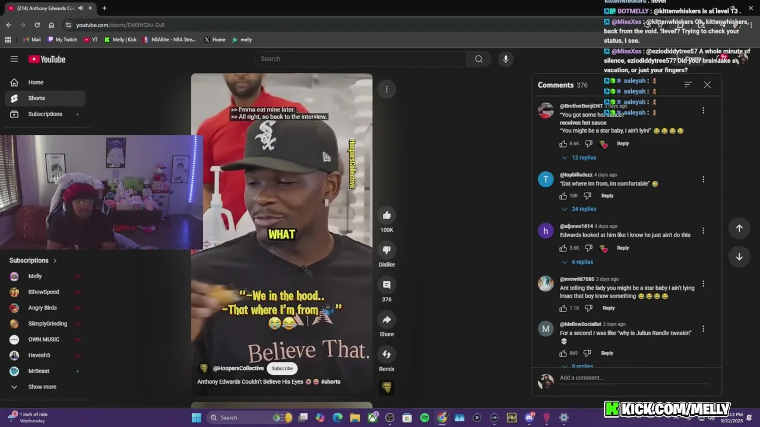Screen dimensions: 760x427
Task: Click the search magnifier button
Action: [479, 59]
